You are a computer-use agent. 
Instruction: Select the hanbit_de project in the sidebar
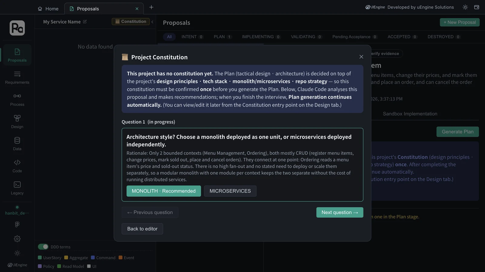[17, 211]
